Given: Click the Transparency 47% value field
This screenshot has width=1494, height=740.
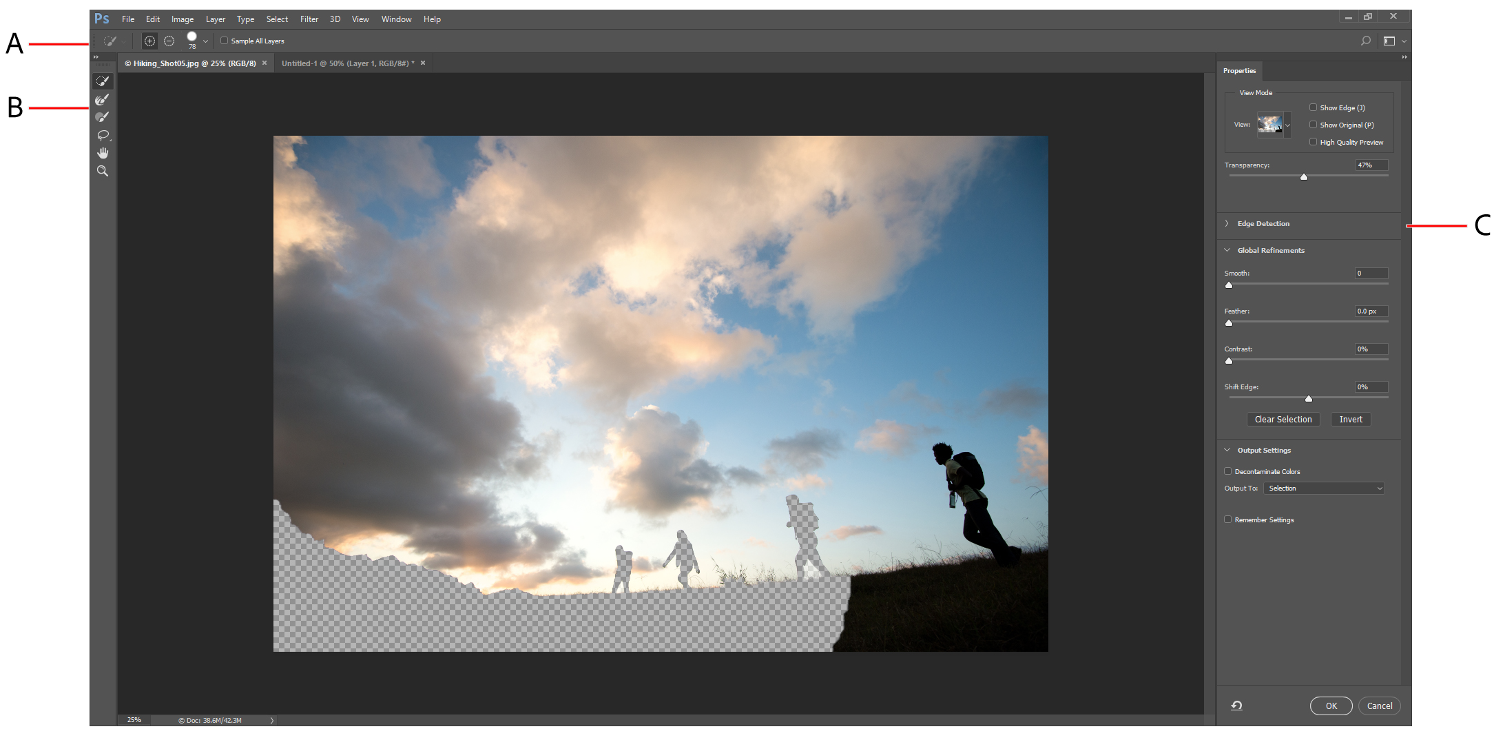Looking at the screenshot, I should [1371, 165].
